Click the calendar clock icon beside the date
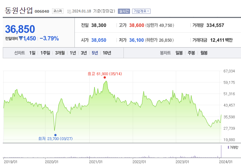Screen dimensions: 241x168 69,11
